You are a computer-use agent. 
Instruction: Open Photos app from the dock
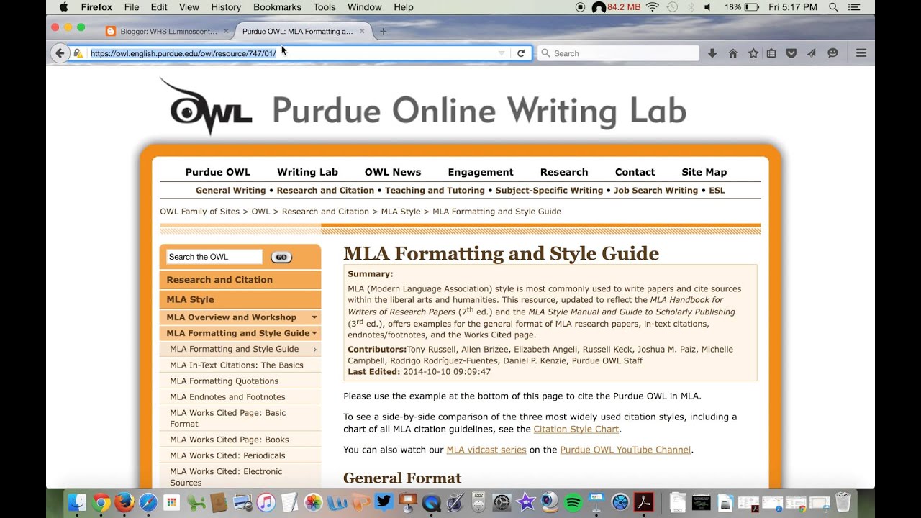click(x=313, y=501)
